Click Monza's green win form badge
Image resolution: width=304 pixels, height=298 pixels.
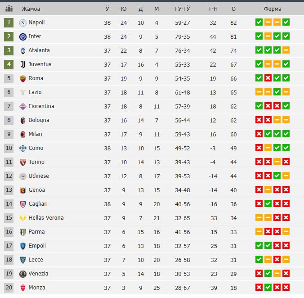click(268, 288)
